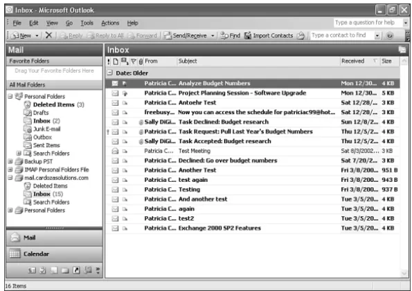Click Notes icon in navigation button strip
This screenshot has height=291, width=412.
[x=54, y=270]
